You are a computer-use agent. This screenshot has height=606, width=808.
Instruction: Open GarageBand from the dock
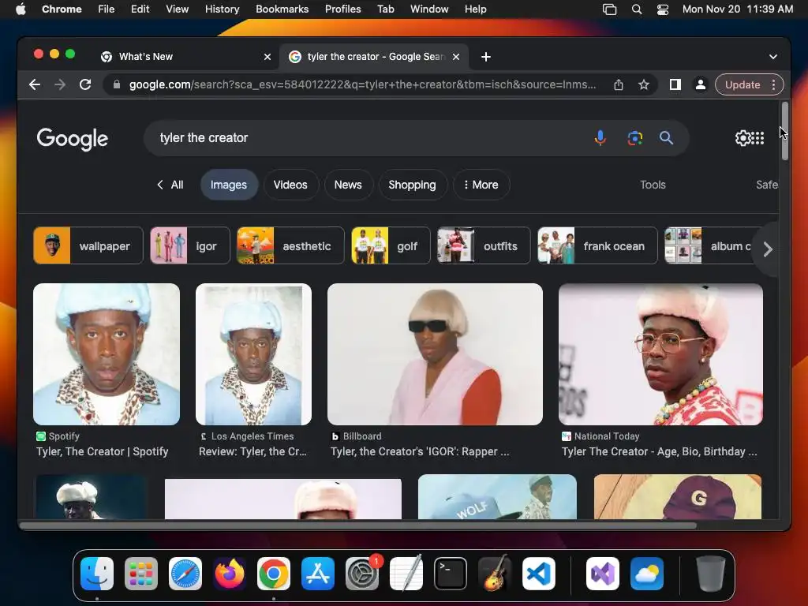495,574
